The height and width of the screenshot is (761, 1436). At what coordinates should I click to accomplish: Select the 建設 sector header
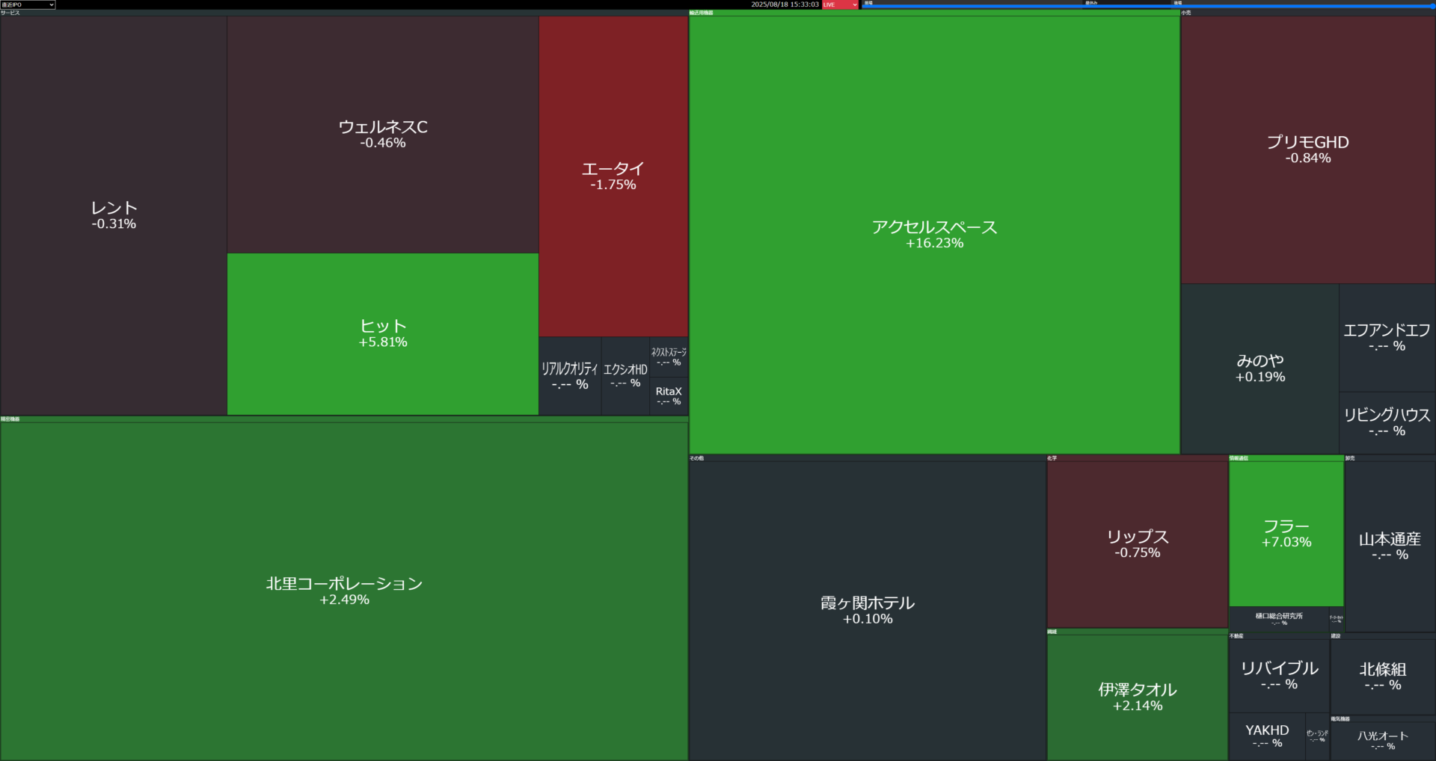[x=1383, y=636]
